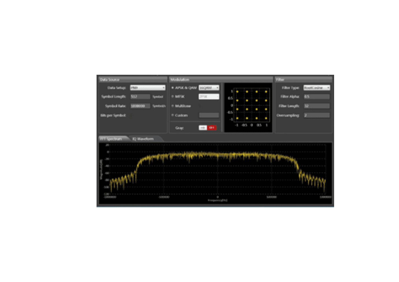Viewport: 399px width, 282px height.
Task: Click the Modulation panel header
Action: 221,79
